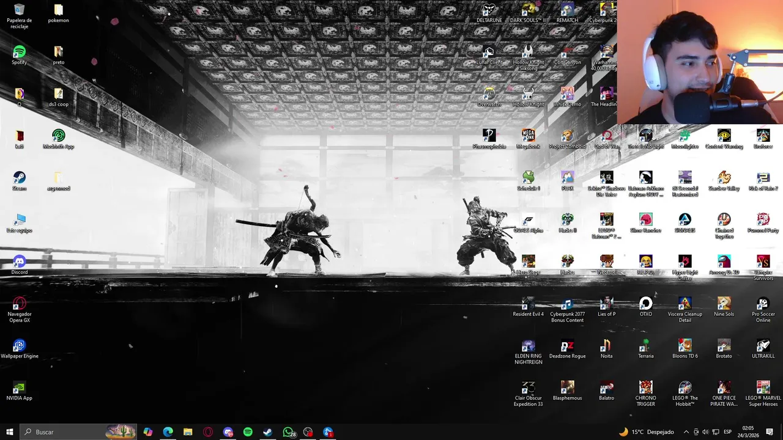Select the REMATCH game shortcut
This screenshot has width=783, height=440.
point(567,13)
